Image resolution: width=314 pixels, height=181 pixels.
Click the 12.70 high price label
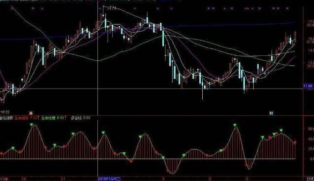pyautogui.click(x=111, y=8)
